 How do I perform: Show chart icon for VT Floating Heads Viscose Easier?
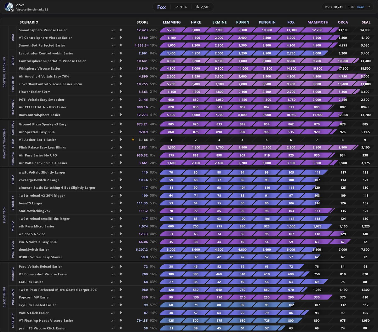tap(113, 321)
